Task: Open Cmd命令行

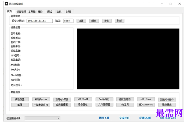Action: coord(104,99)
